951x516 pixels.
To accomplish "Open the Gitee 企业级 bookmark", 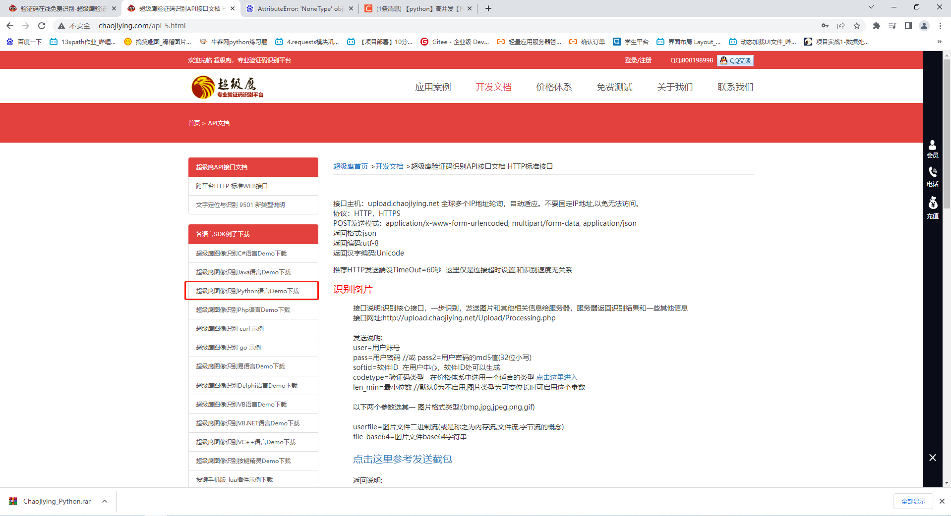I will (x=455, y=42).
